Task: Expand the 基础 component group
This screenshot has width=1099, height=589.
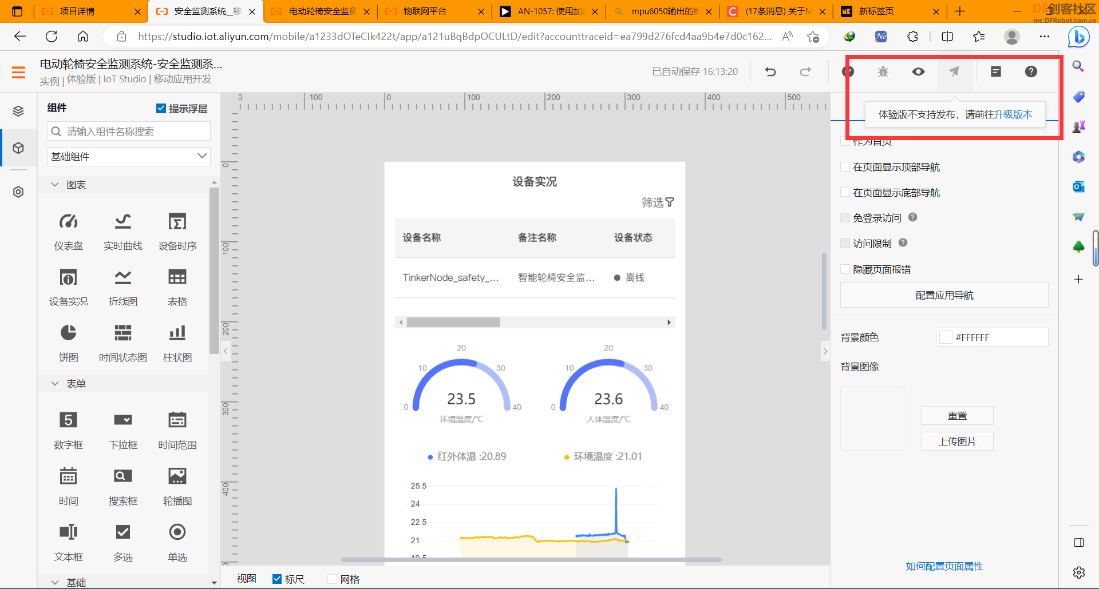Action: 55,582
